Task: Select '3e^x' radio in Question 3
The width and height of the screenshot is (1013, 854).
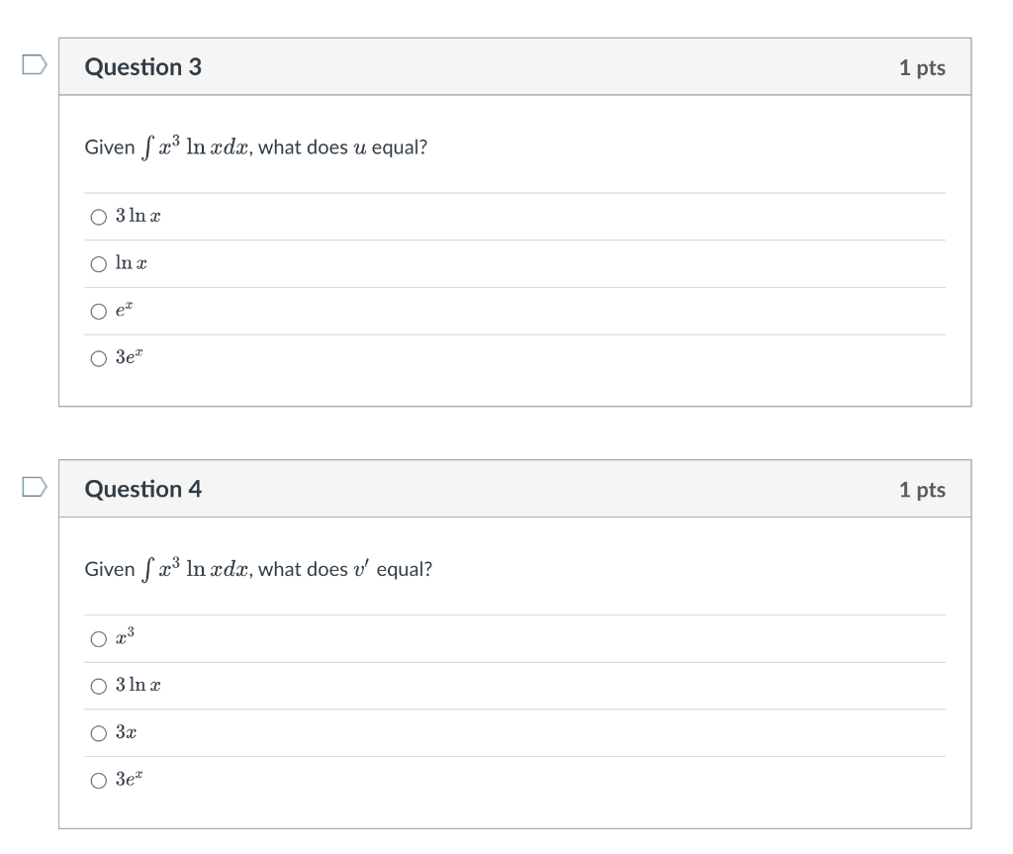Action: tap(98, 359)
